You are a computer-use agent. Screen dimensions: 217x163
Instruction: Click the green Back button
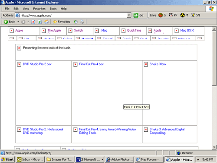(10, 22)
